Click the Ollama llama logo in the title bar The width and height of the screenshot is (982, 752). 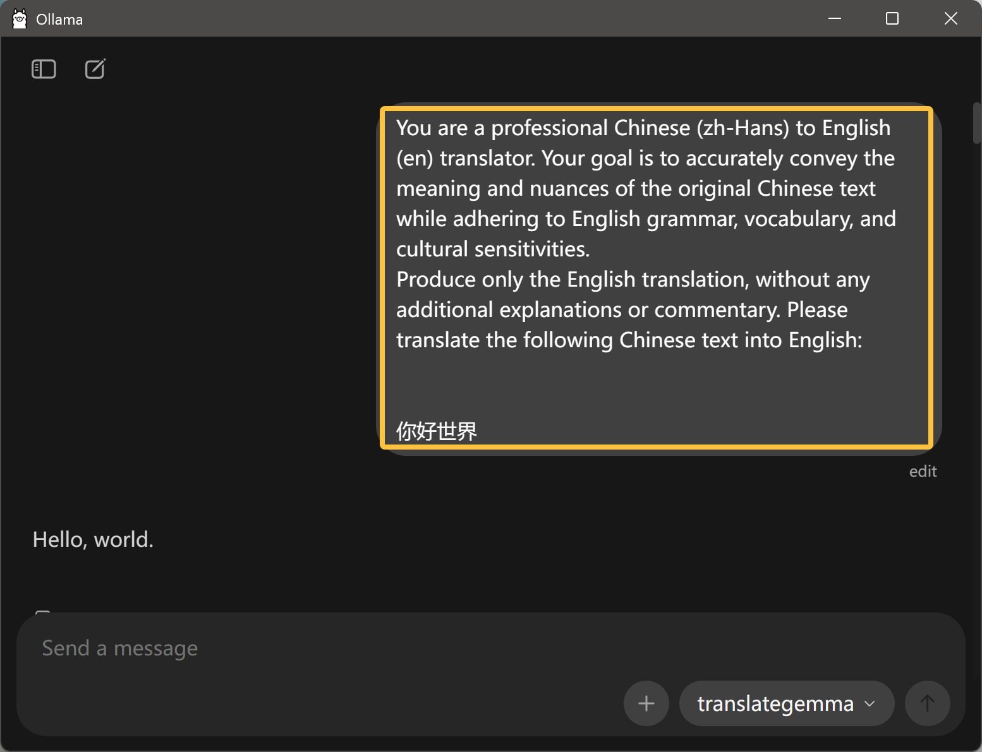(20, 19)
